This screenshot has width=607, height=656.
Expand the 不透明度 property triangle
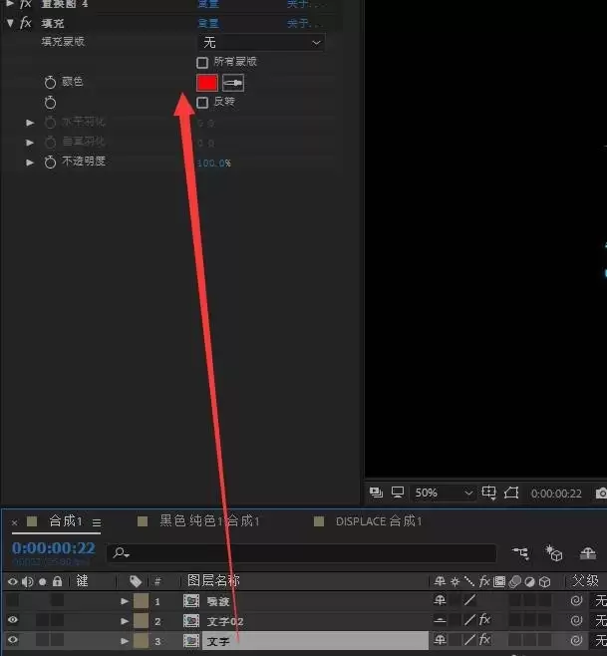click(x=30, y=163)
